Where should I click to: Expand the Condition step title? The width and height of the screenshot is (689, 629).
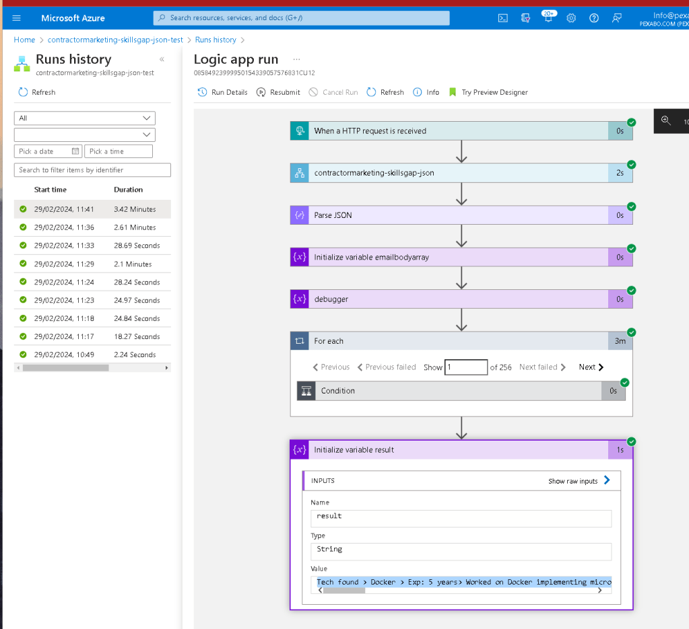[338, 391]
